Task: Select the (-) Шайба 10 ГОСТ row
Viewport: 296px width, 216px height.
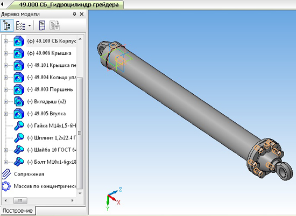Action: [52, 150]
